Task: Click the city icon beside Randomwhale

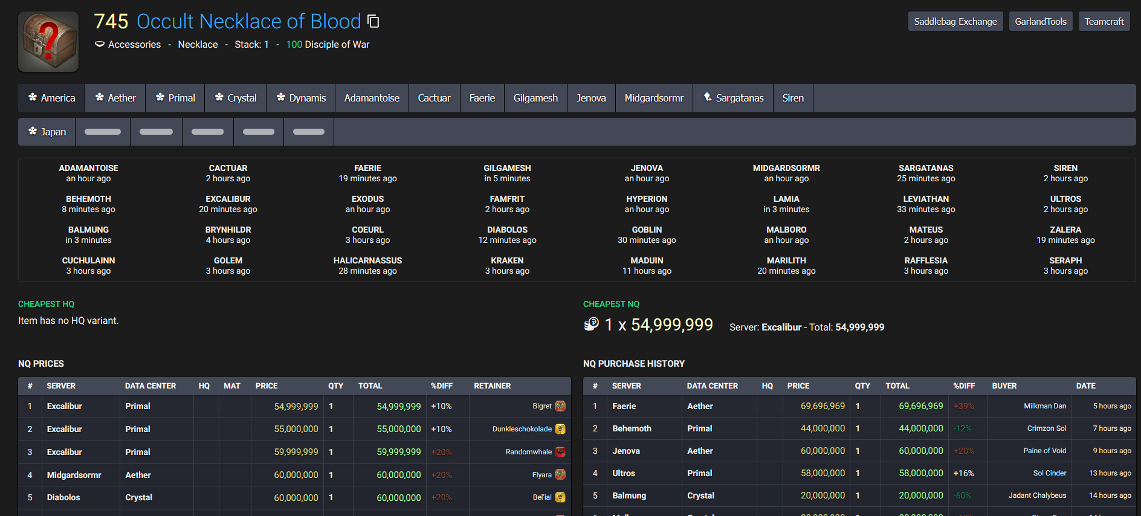Action: 560,452
